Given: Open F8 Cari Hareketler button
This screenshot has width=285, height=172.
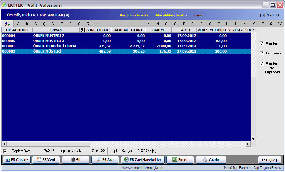Looking at the screenshot, I should point(143,160).
